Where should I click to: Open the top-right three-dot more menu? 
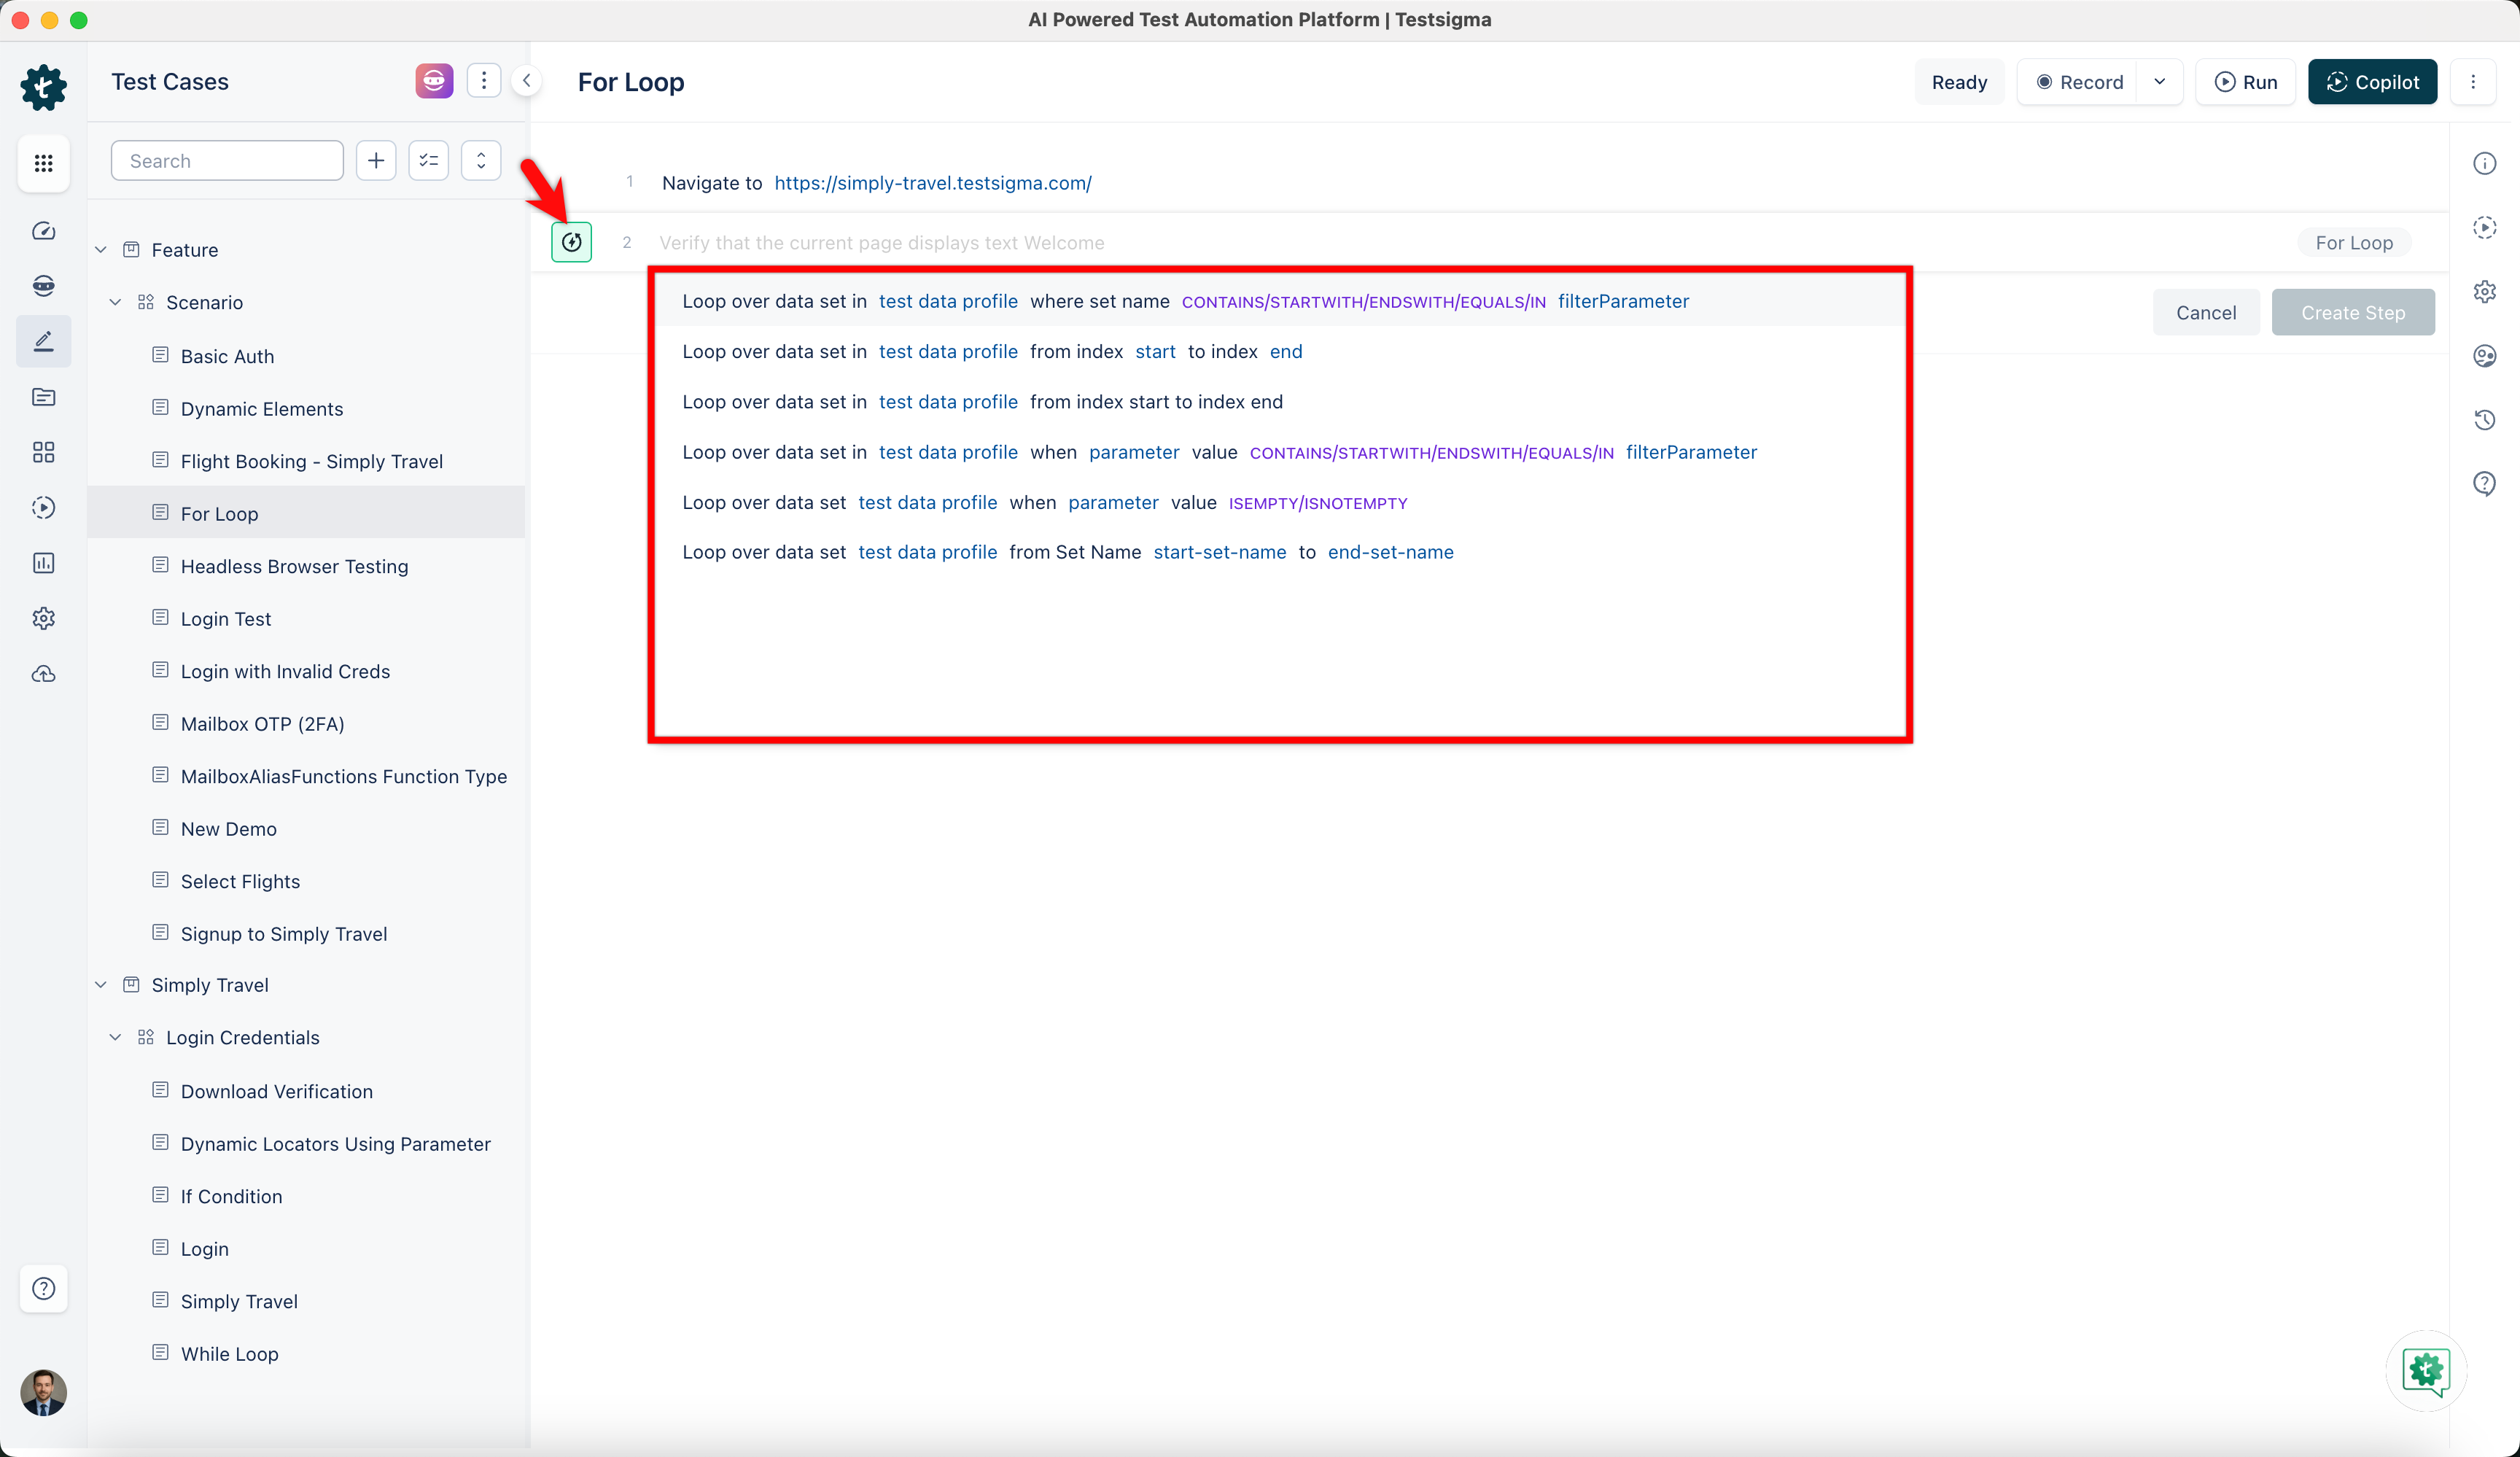tap(2473, 82)
